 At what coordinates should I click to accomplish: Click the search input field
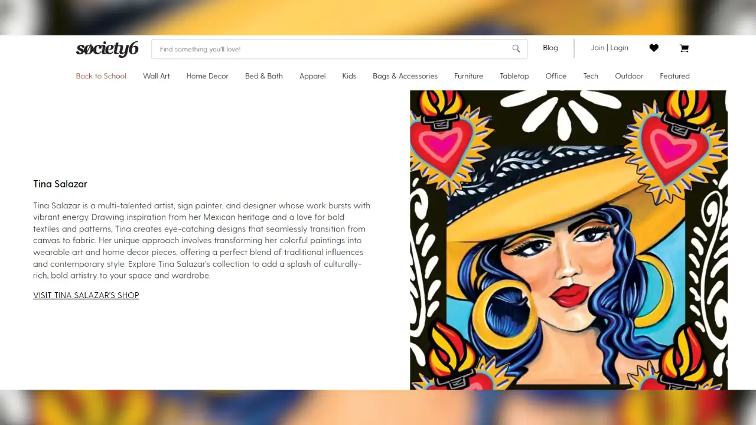pyautogui.click(x=339, y=49)
